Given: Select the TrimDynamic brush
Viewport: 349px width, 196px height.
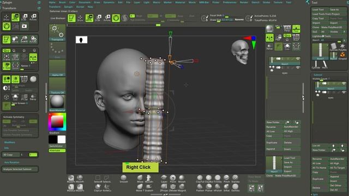Looking at the screenshot, I should pyautogui.click(x=218, y=179).
